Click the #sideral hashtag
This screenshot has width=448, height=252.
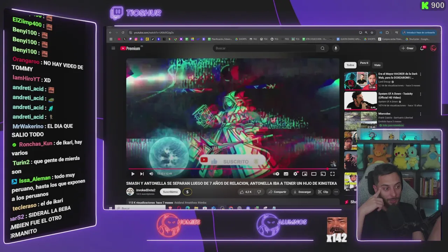[180, 203]
